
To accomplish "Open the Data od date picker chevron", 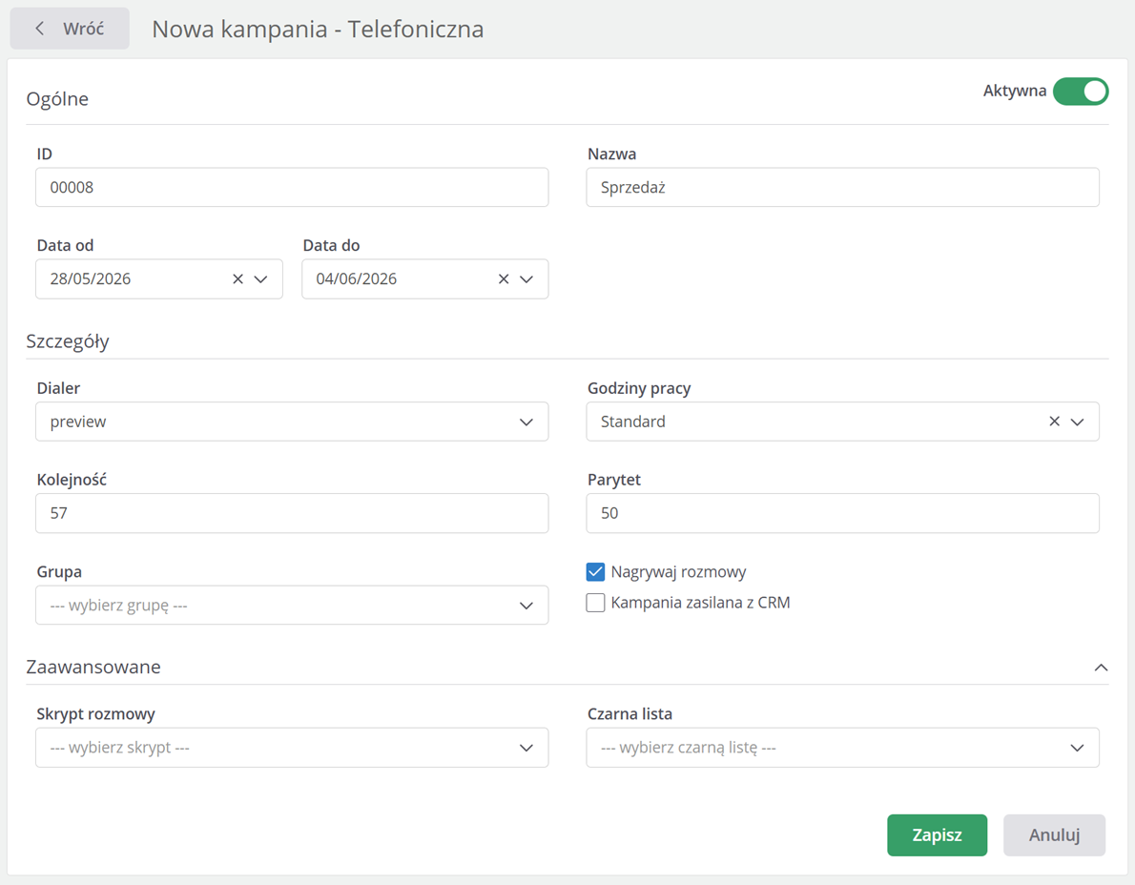I will (x=261, y=279).
